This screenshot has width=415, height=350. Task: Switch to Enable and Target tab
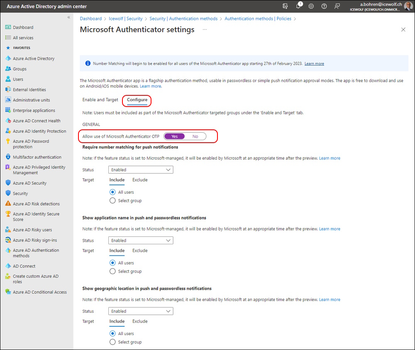pos(100,100)
